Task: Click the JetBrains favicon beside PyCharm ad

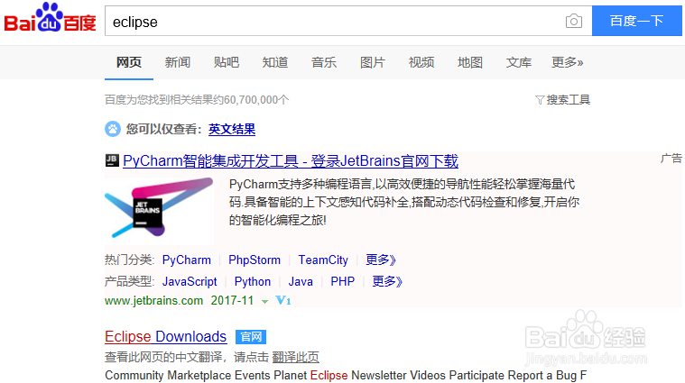Action: click(112, 160)
